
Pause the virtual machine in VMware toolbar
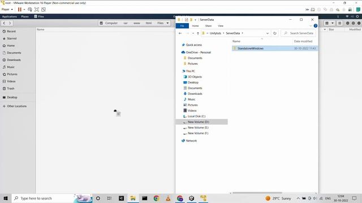tap(20, 10)
